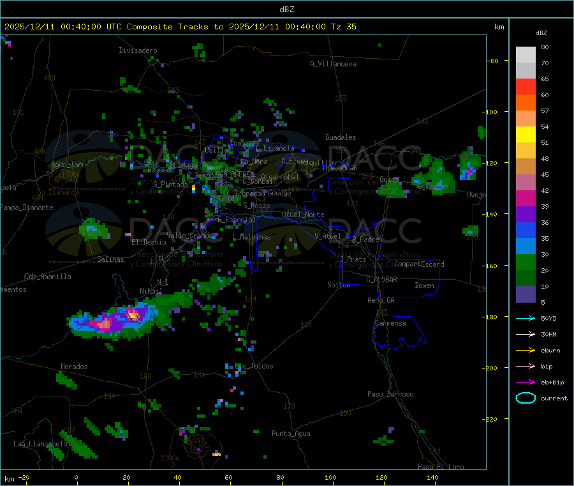Click the 'Agua_Toro' map label
Viewport: 574px width, 486px height.
(68, 165)
